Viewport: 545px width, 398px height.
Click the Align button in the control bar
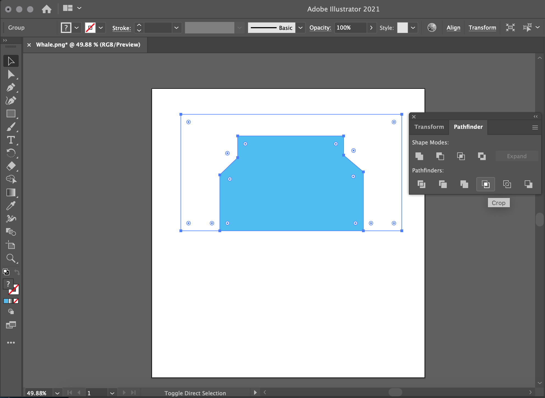(453, 28)
